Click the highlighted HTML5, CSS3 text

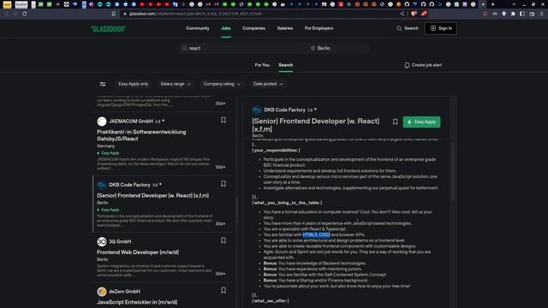pyautogui.click(x=316, y=234)
